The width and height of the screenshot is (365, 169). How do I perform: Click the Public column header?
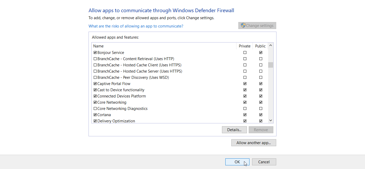(260, 46)
